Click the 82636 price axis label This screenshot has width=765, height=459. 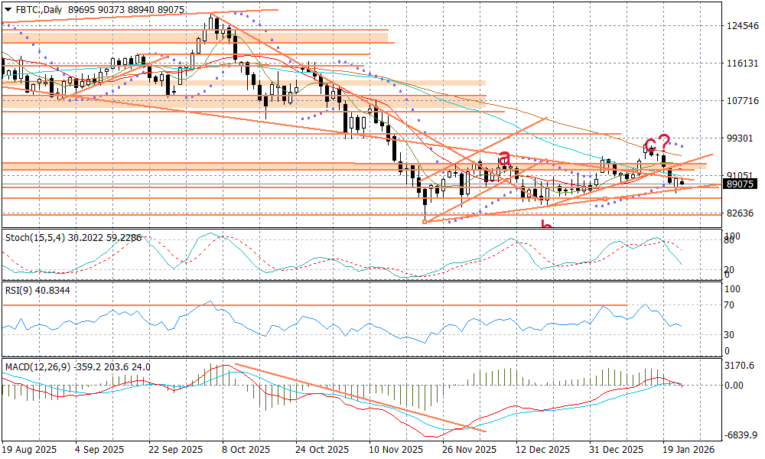[739, 213]
